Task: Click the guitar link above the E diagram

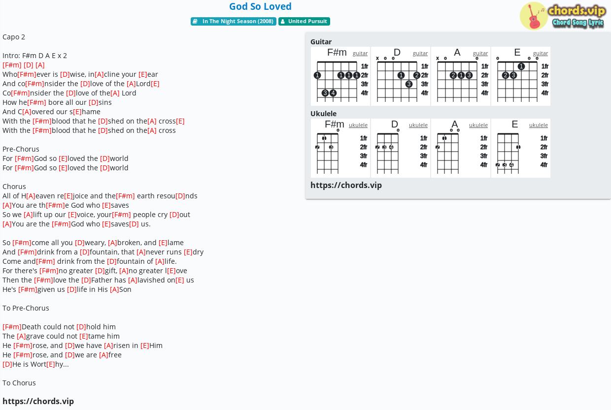Action: 541,53
